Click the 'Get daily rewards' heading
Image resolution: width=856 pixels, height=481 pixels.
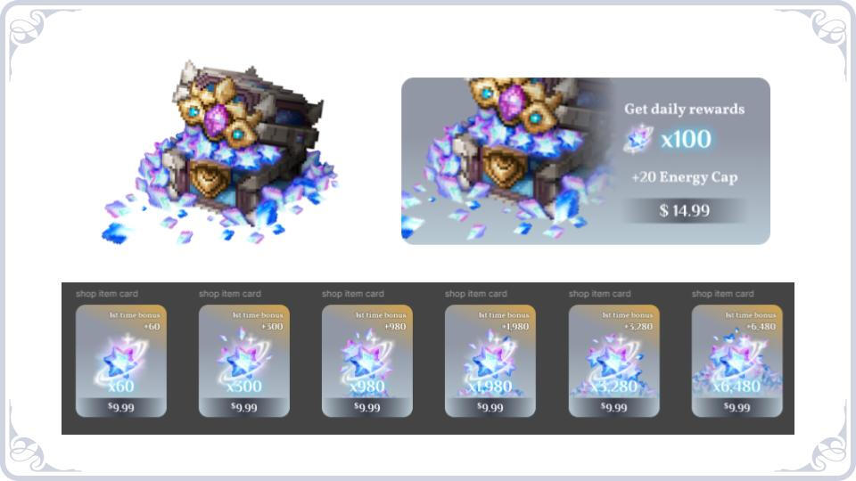685,109
